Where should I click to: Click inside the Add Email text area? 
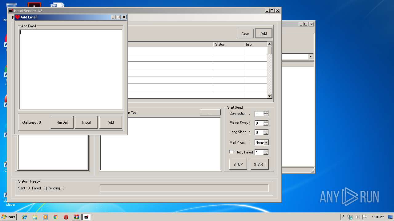click(x=71, y=69)
